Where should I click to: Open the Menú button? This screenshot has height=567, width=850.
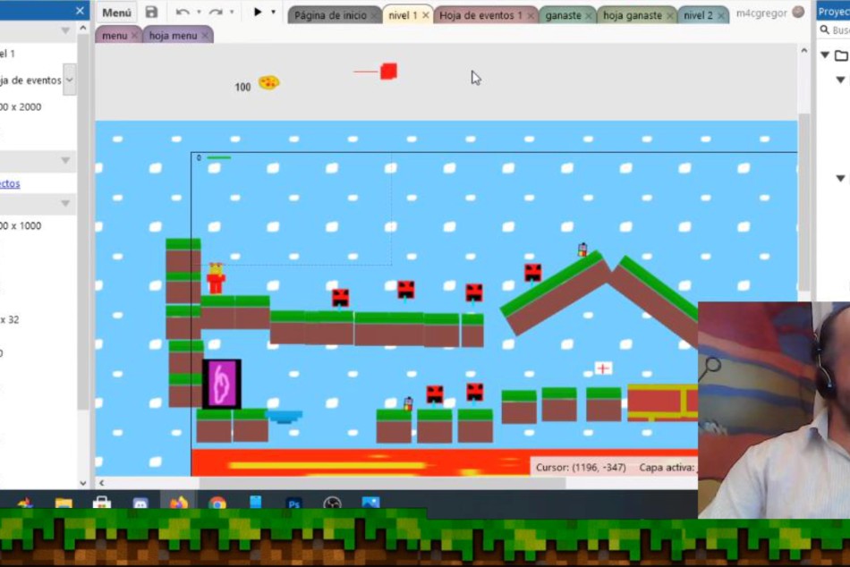(116, 13)
